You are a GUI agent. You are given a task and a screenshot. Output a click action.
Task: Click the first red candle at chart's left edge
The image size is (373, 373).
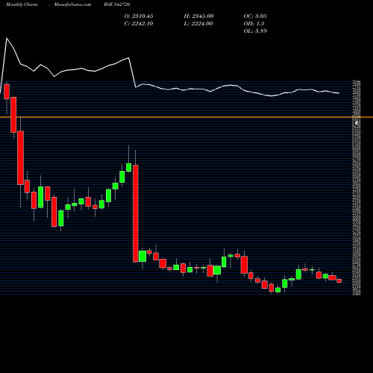[x=7, y=92]
